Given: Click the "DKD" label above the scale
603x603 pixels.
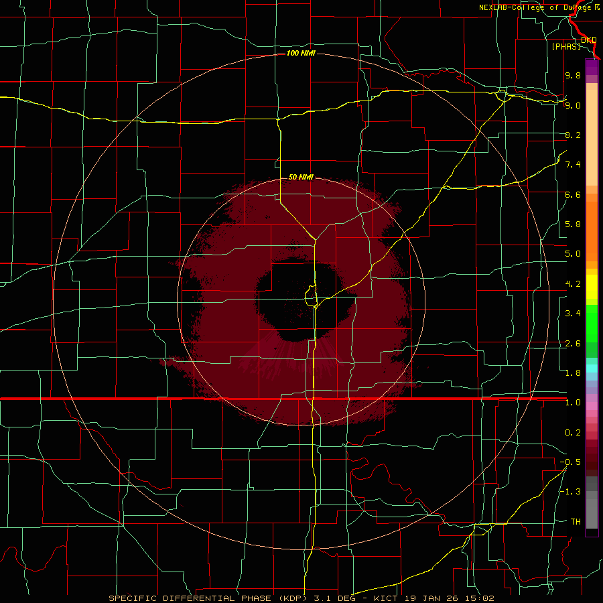Looking at the screenshot, I should pyautogui.click(x=588, y=40).
